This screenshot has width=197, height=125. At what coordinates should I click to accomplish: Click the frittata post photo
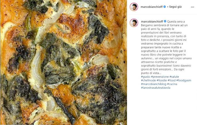tap(63, 62)
